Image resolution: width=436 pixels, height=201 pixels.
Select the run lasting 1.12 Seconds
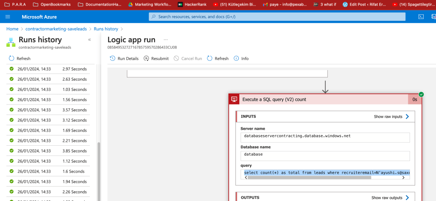(48, 161)
